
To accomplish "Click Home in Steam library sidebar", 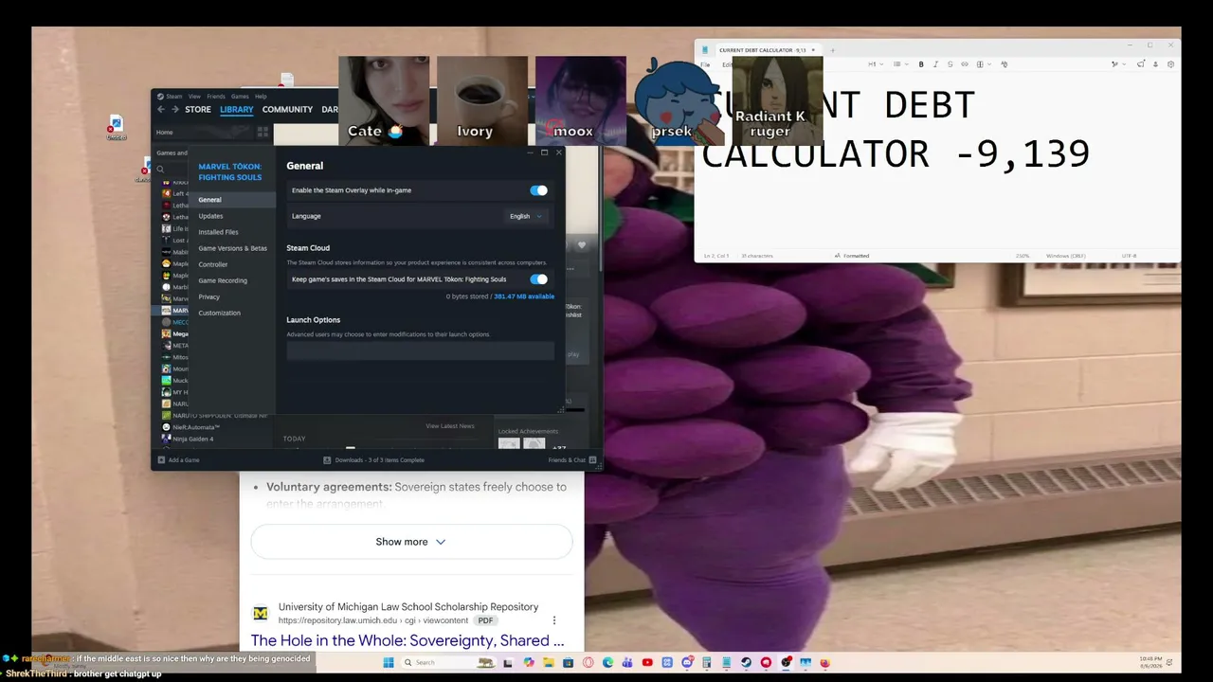I will tap(165, 133).
